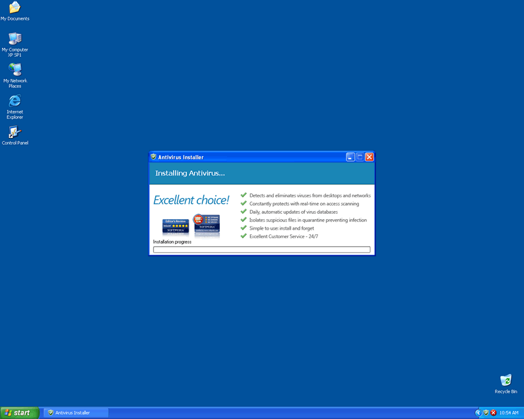The width and height of the screenshot is (524, 419).
Task: Open the Windows Start menu
Action: click(x=19, y=412)
